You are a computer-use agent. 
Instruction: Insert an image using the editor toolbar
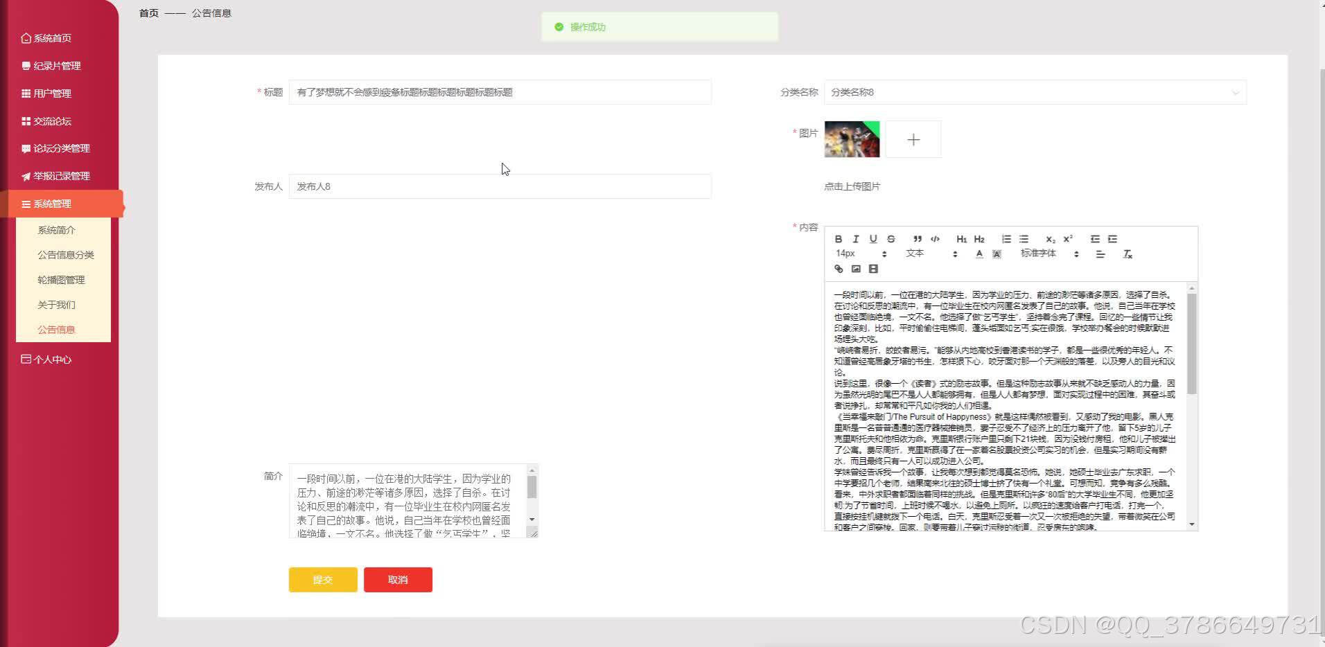(856, 269)
